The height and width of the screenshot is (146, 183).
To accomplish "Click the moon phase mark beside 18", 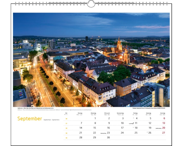I will pyautogui.click(x=133, y=128).
